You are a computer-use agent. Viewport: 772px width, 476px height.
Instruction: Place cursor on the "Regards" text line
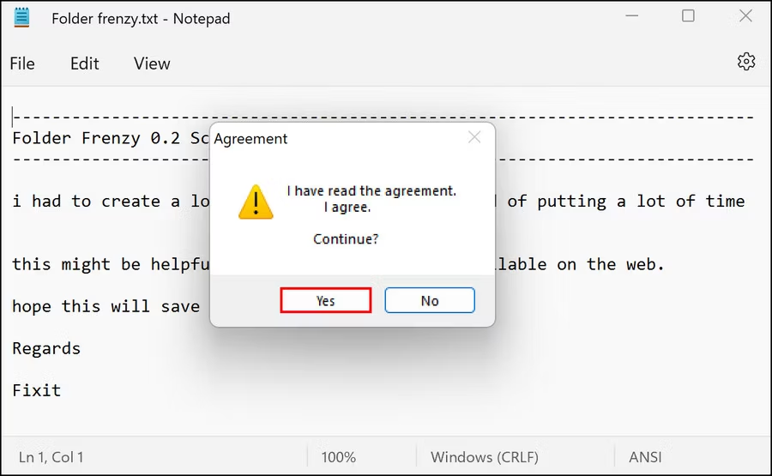(46, 348)
